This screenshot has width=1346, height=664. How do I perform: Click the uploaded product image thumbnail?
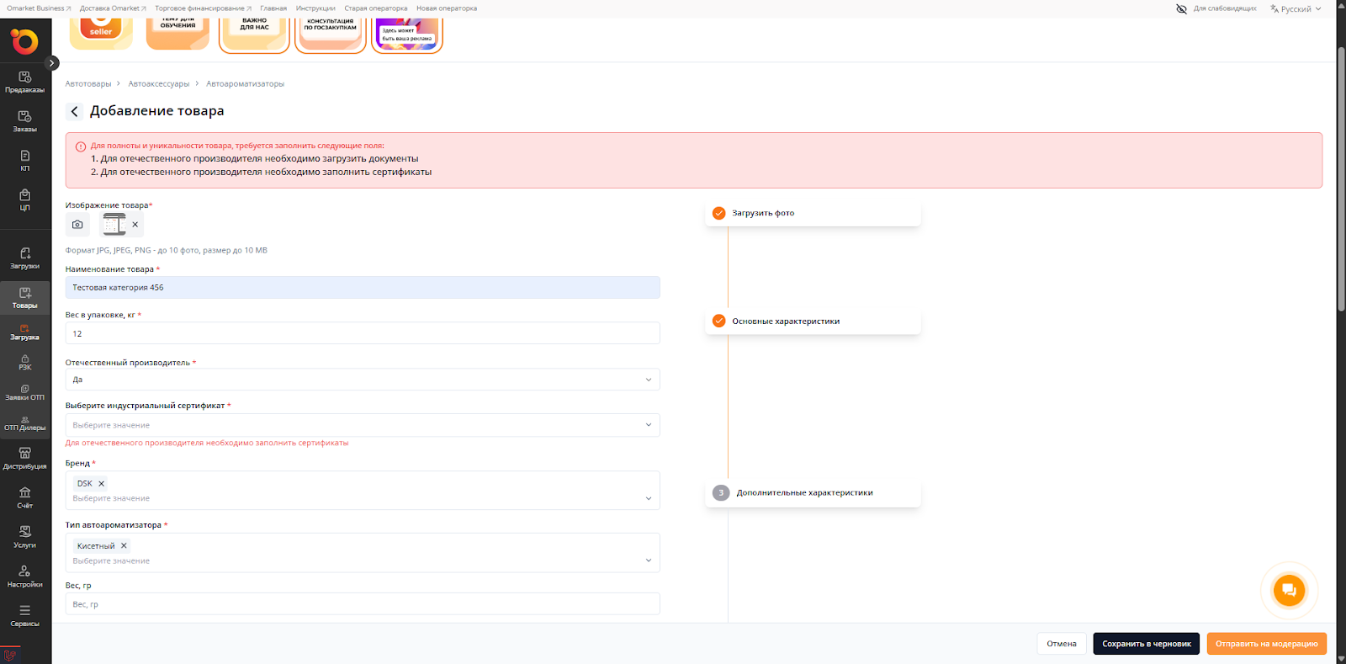114,225
